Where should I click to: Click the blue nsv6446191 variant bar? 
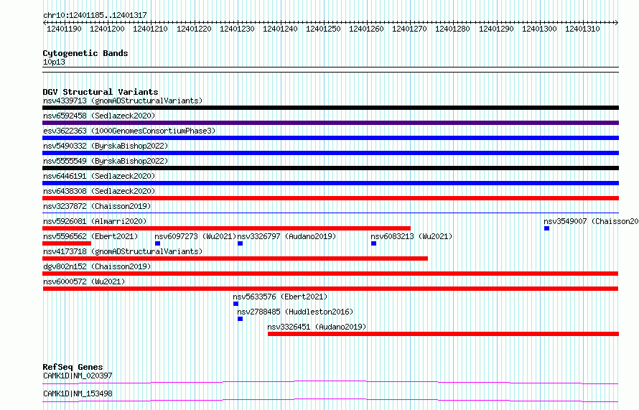330,183
